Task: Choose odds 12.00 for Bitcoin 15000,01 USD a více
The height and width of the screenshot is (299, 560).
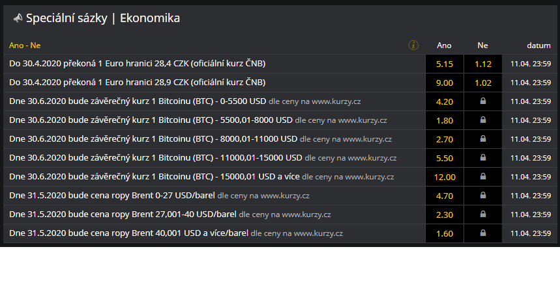Action: point(445,177)
